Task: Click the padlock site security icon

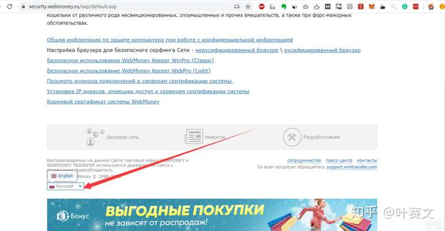Action: [x=23, y=6]
